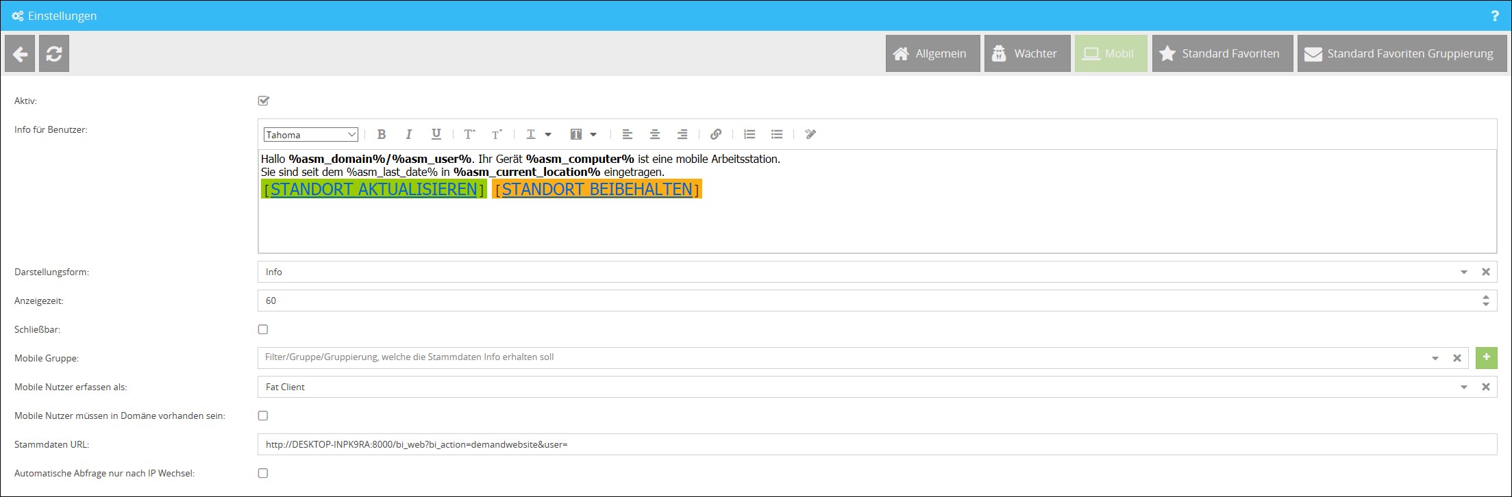Enable Automatische Abfrage nur nach IP Wechsel
The width and height of the screenshot is (1512, 497).
(x=263, y=473)
